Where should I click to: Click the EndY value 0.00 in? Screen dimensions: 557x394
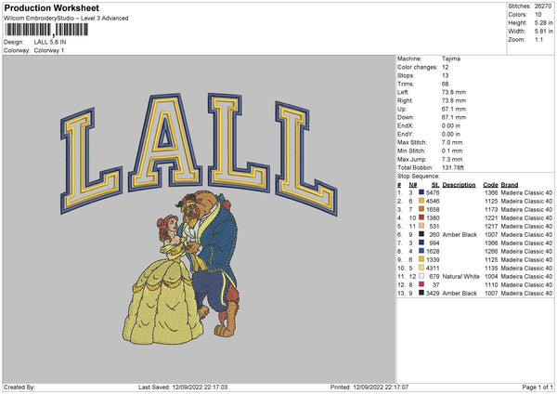click(451, 135)
